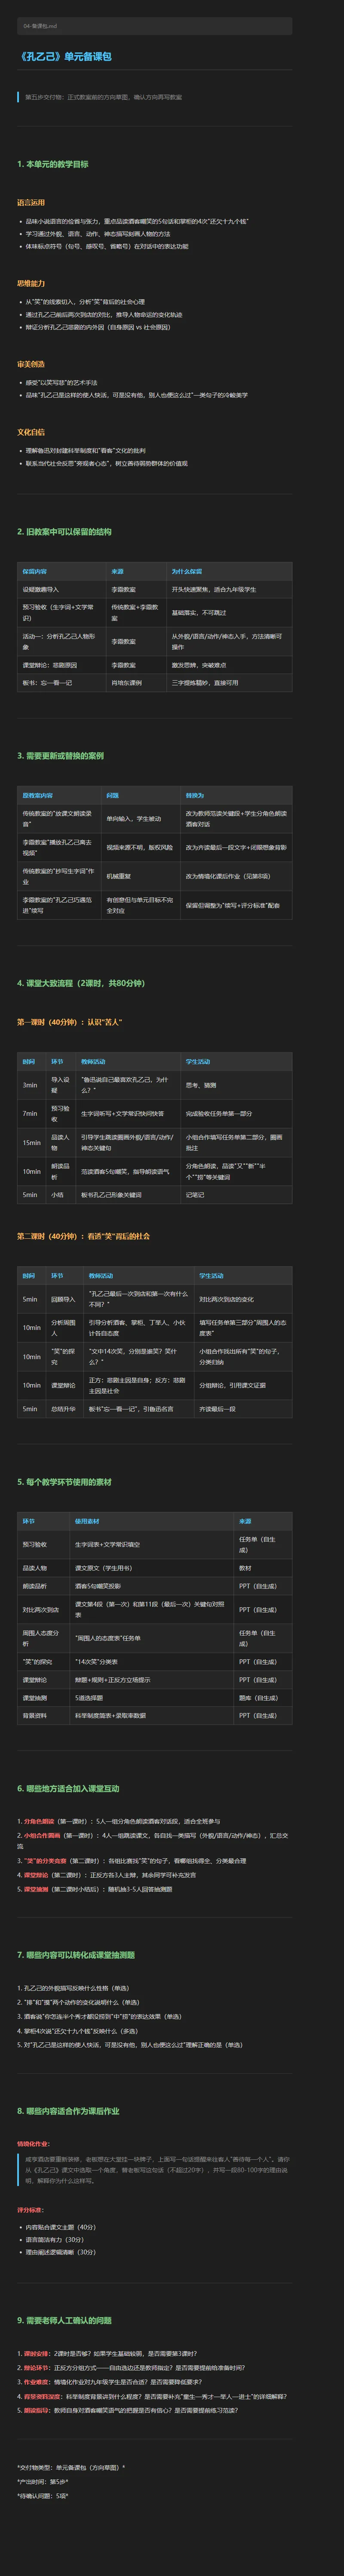The width and height of the screenshot is (344, 2576).
Task: Click the heading 6. 哪些地方适合加入课堂互动
Action: click(x=68, y=1788)
